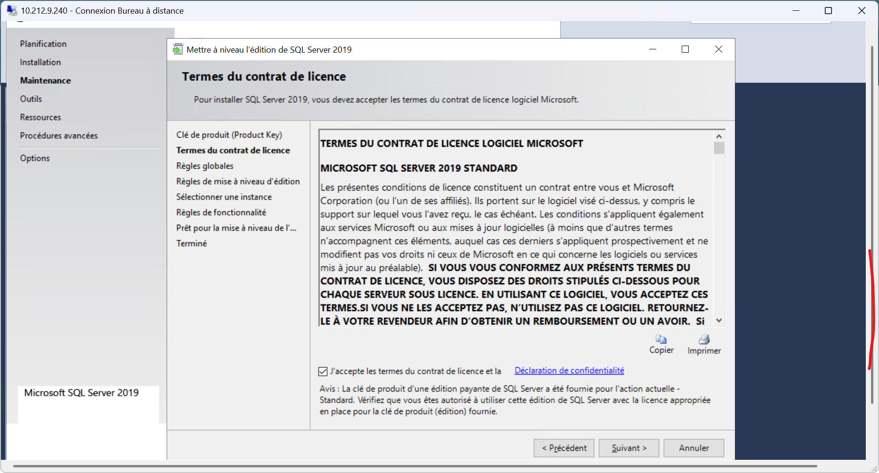Select the Sélectionner une instance step
The height and width of the screenshot is (473, 879).
click(224, 197)
